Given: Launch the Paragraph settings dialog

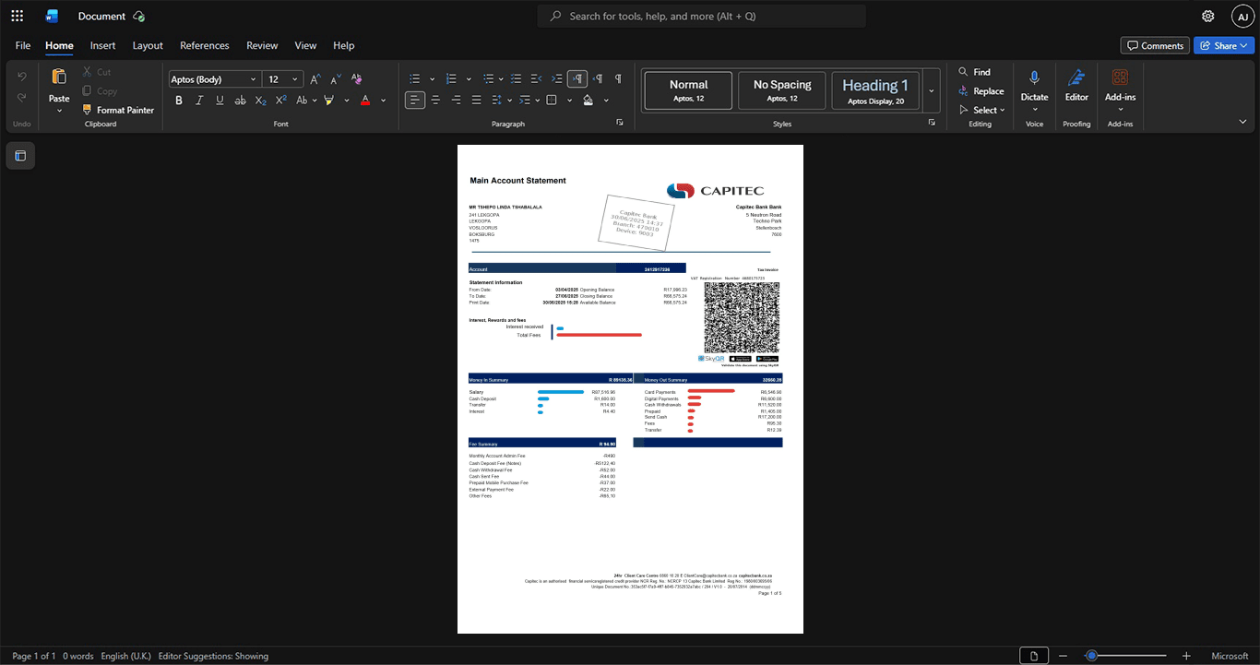Looking at the screenshot, I should point(620,123).
